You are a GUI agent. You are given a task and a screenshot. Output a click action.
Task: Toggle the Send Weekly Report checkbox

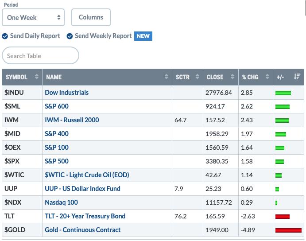pos(70,36)
